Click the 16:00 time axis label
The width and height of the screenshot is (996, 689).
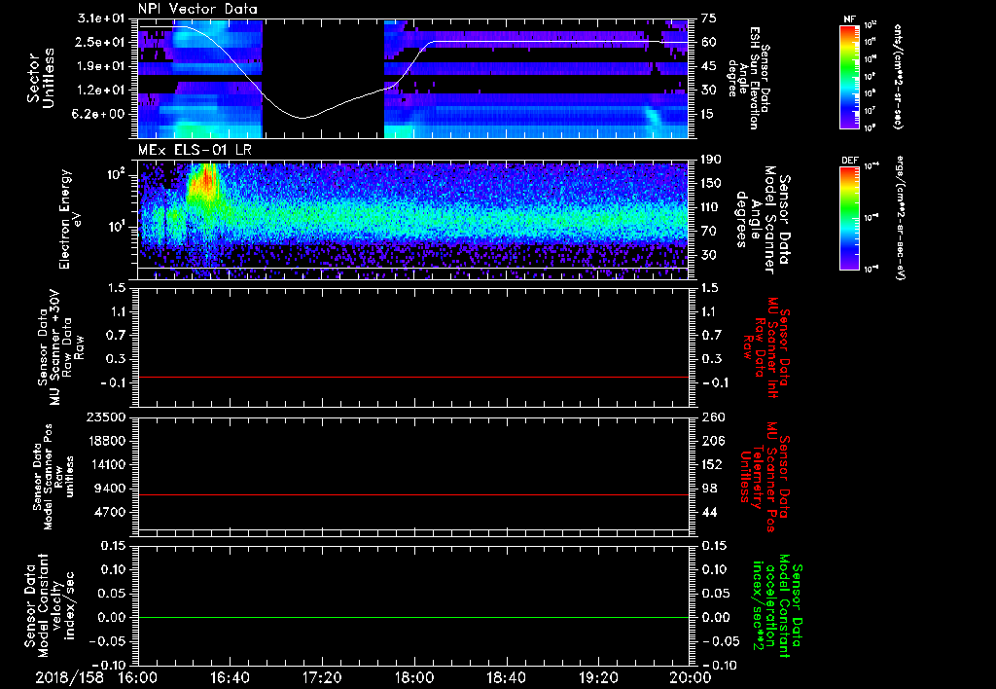(138, 677)
